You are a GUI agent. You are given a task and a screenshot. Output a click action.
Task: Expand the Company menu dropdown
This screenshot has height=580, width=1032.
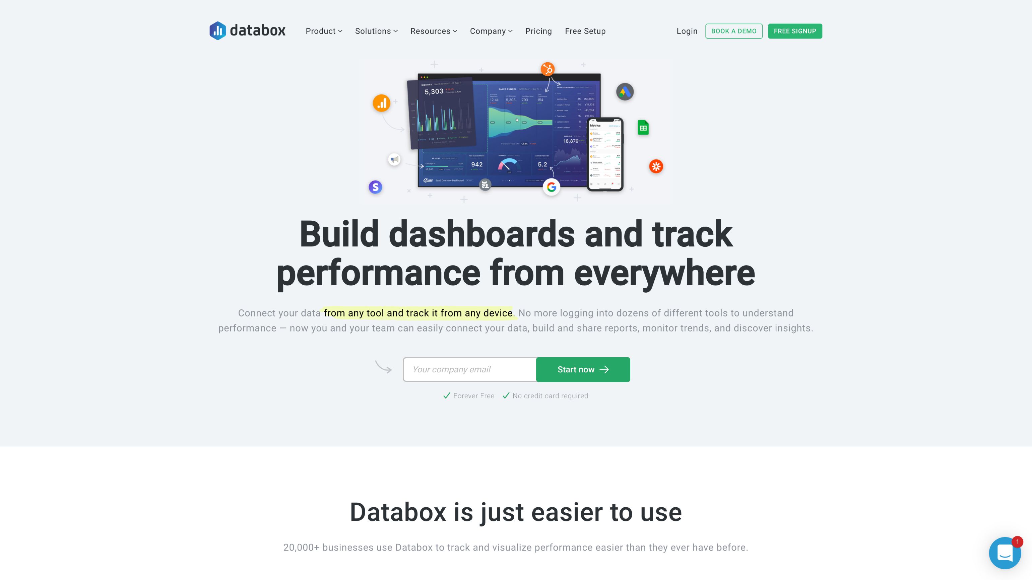click(x=491, y=31)
